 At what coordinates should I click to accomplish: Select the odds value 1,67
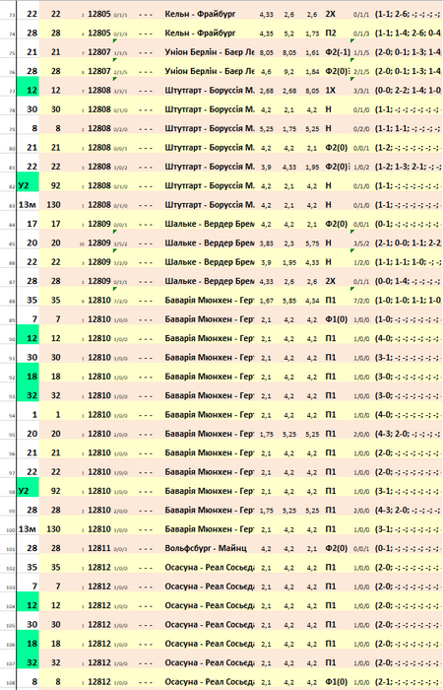tap(267, 301)
